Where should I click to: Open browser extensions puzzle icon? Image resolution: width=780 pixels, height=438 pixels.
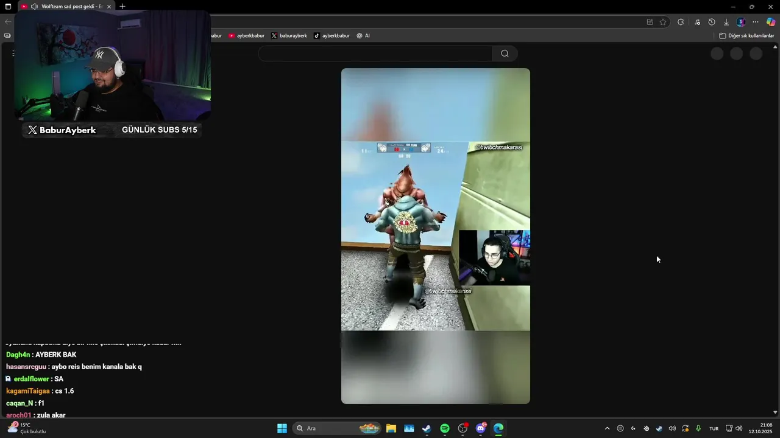coord(681,22)
